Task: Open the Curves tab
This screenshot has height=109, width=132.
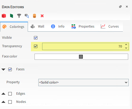Action: tap(110, 26)
